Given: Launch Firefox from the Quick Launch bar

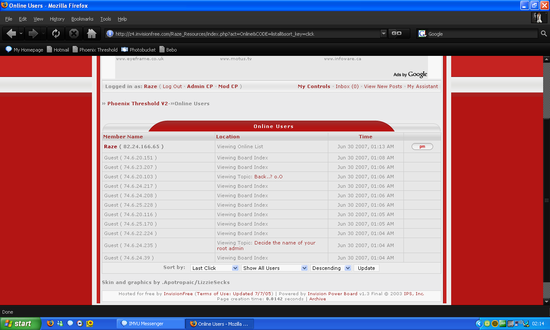Looking at the screenshot, I should [50, 324].
